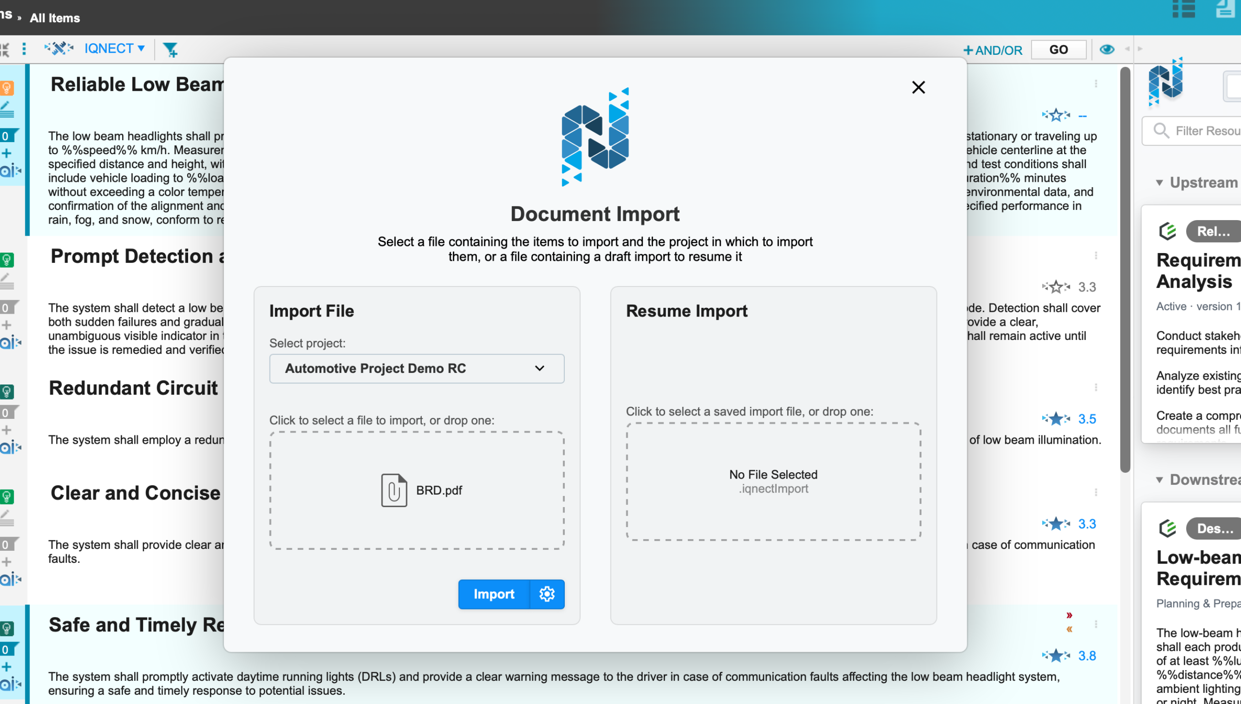1241x704 pixels.
Task: Click the Import button
Action: (494, 594)
